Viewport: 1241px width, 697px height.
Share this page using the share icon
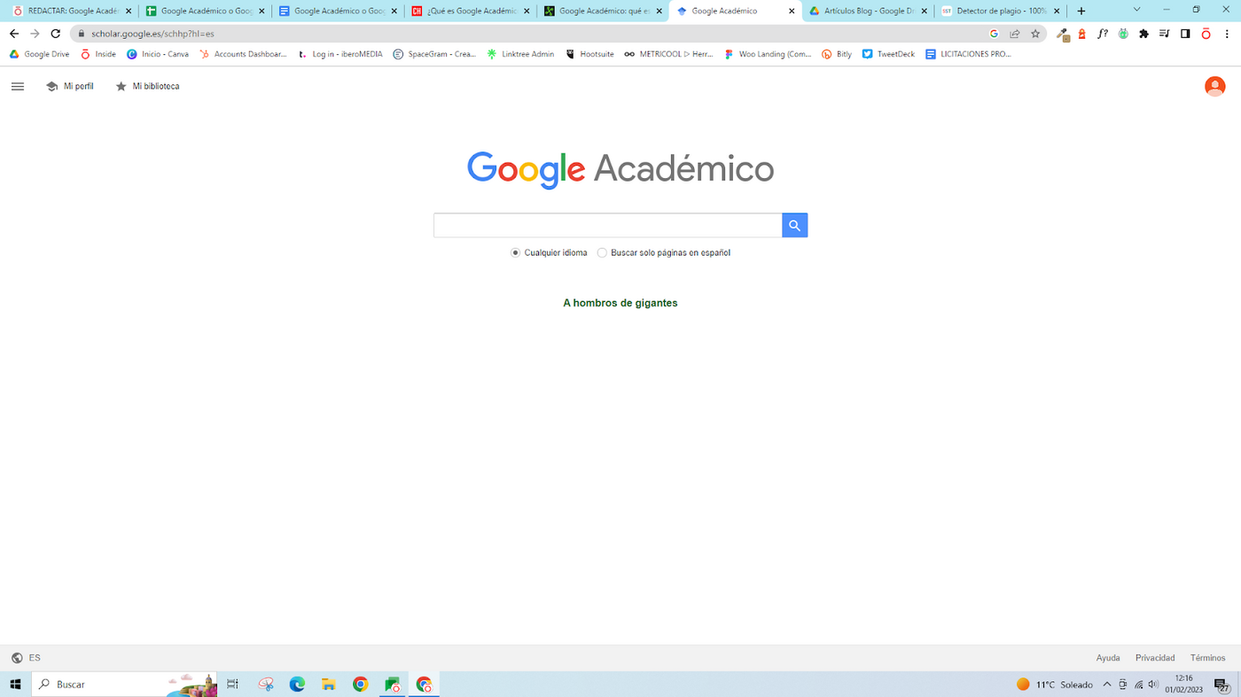point(1015,34)
